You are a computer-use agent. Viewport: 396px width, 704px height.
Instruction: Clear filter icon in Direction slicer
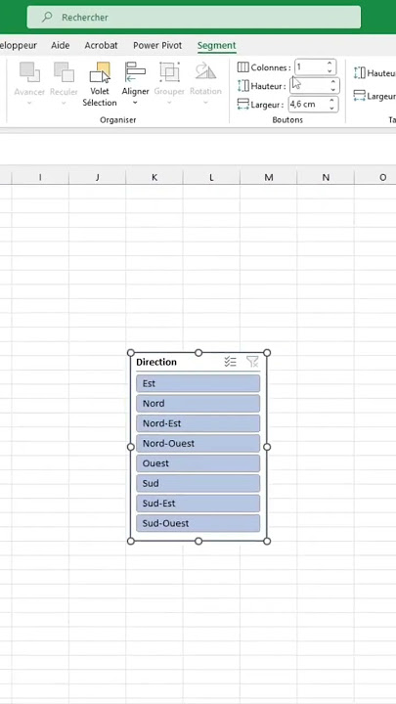coord(253,362)
